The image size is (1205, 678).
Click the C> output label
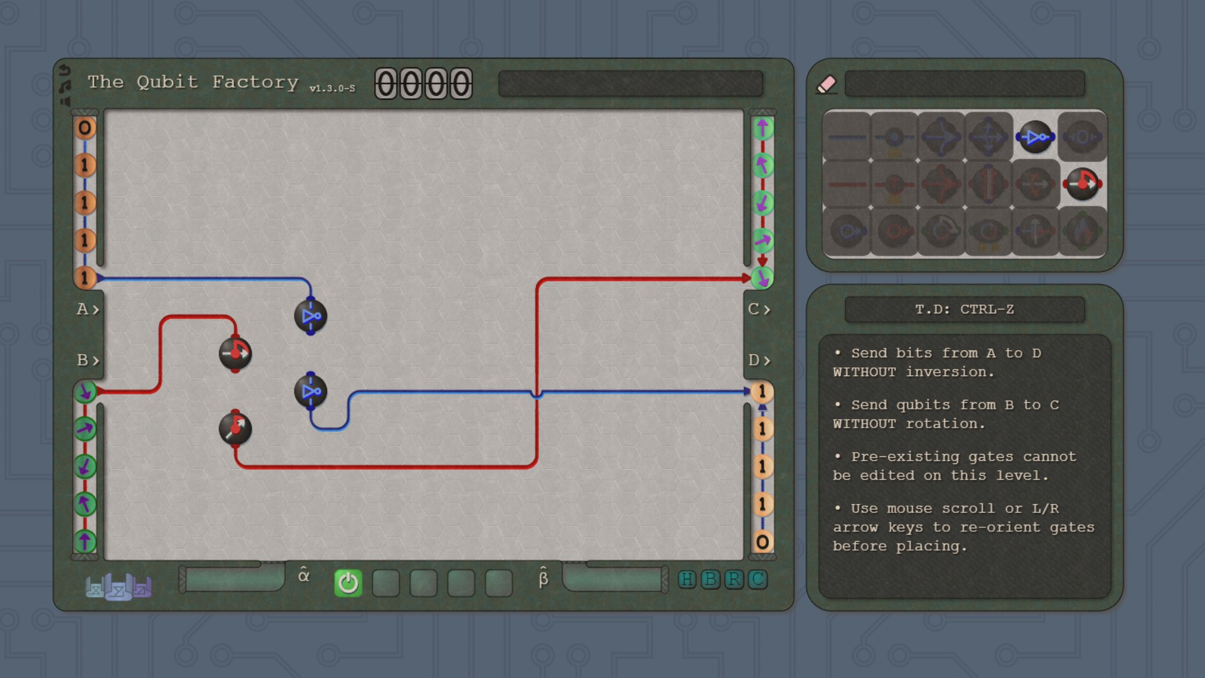759,309
